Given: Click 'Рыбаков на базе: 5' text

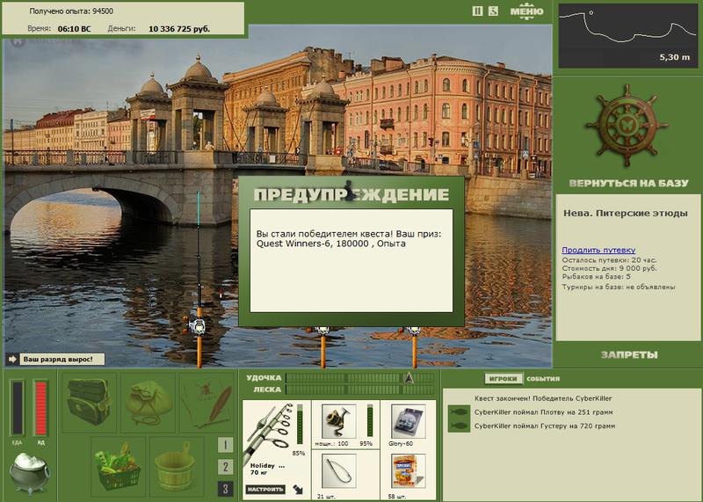Looking at the screenshot, I should point(597,276).
